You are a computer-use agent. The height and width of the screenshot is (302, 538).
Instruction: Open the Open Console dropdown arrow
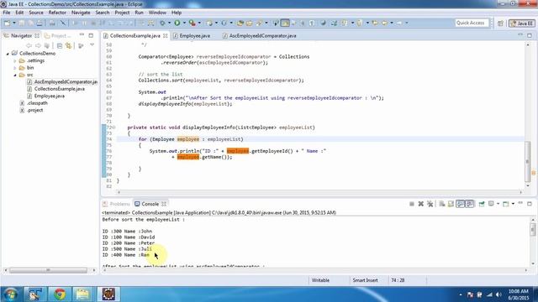point(513,204)
